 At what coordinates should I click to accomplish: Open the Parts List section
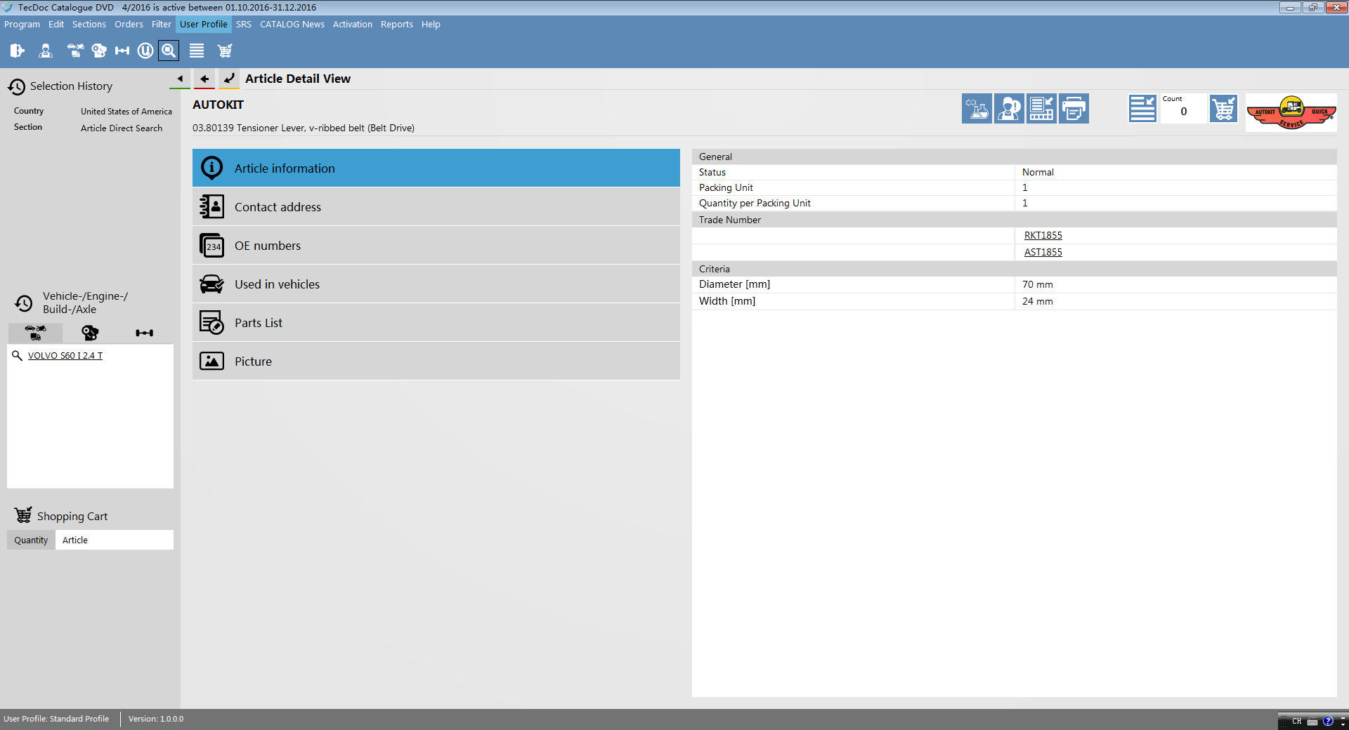436,322
